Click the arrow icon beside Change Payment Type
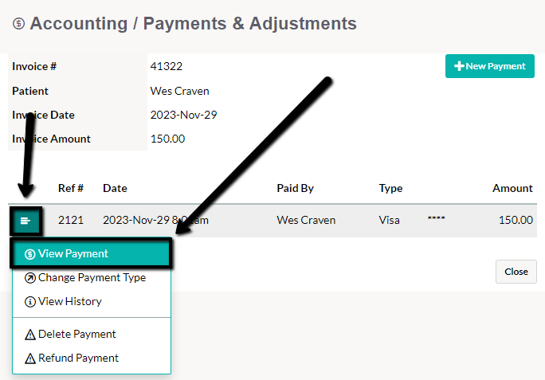 tap(30, 278)
